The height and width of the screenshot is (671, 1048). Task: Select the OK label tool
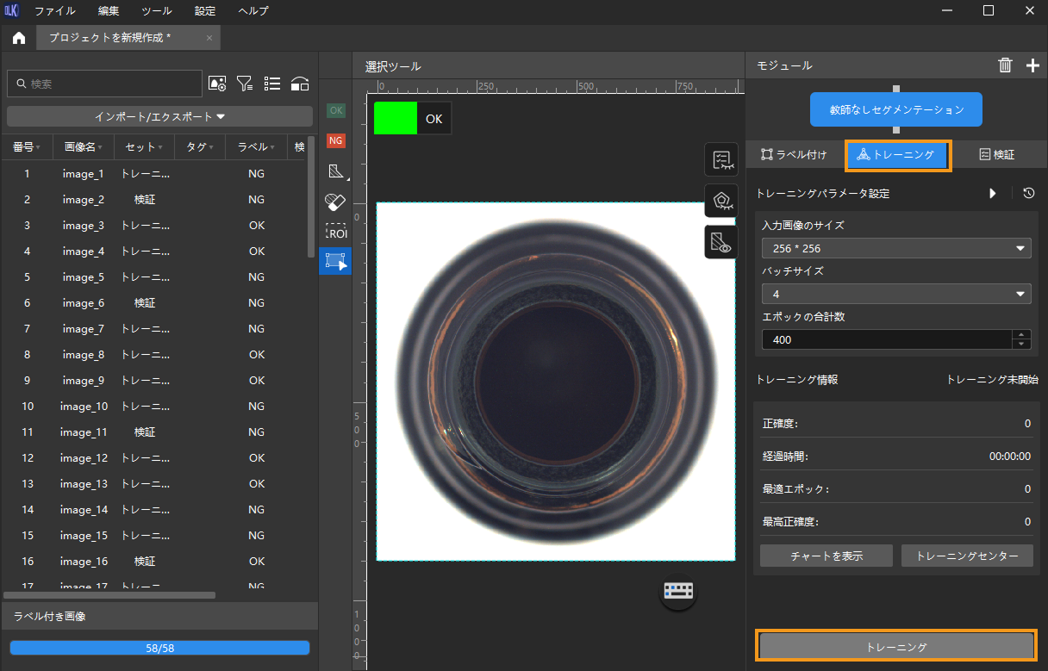pyautogui.click(x=336, y=110)
